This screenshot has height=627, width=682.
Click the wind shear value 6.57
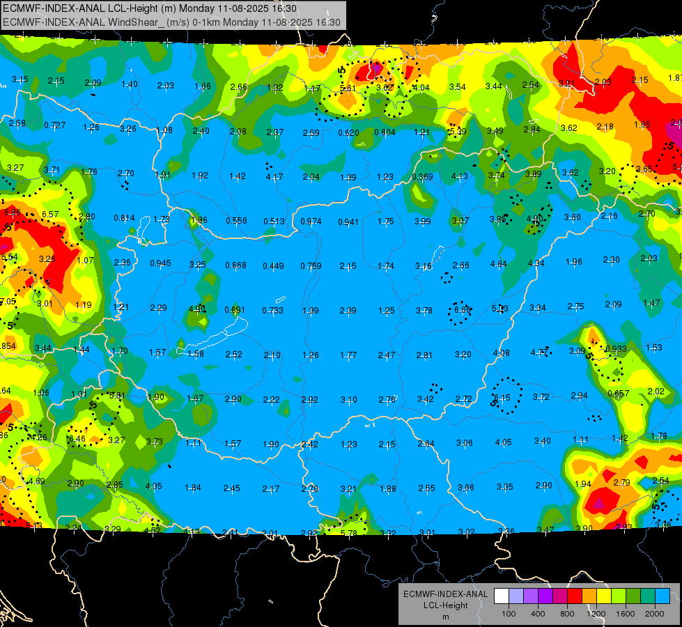point(50,215)
